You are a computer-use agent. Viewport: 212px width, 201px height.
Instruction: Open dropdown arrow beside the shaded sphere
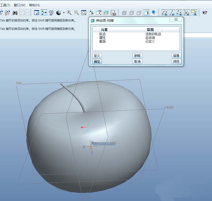[x=64, y=13]
